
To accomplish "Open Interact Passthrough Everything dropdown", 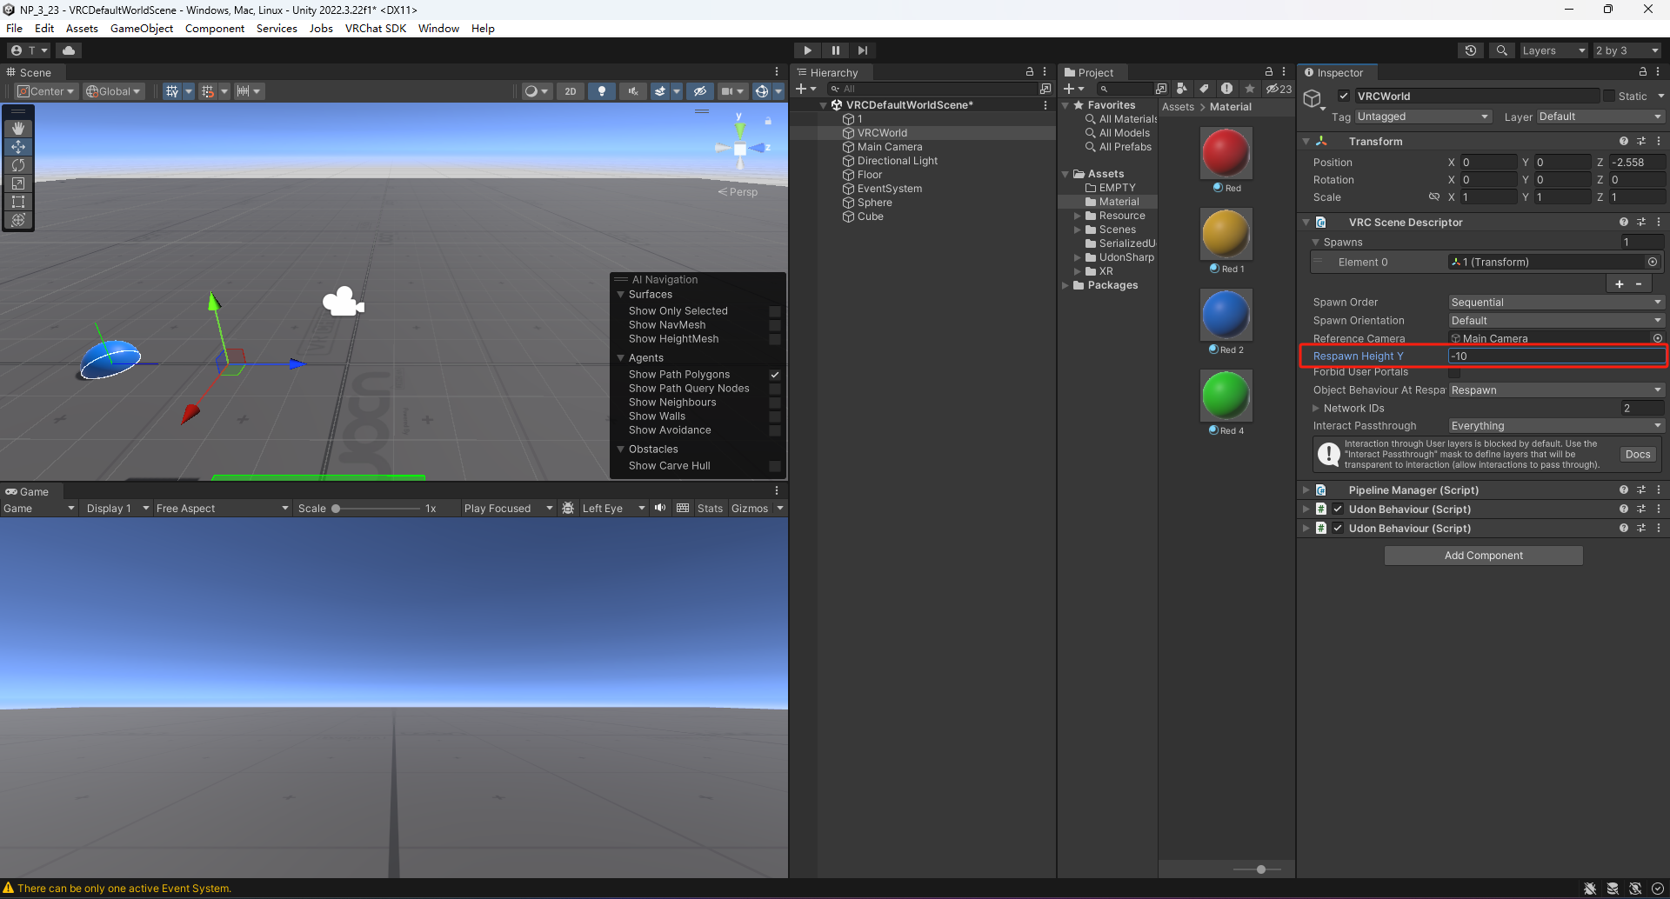I will point(1556,426).
